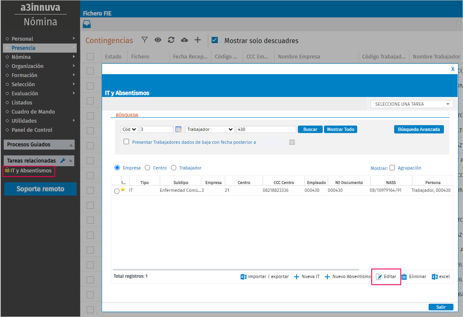Open company lookup icon next to Cód field

click(x=178, y=129)
